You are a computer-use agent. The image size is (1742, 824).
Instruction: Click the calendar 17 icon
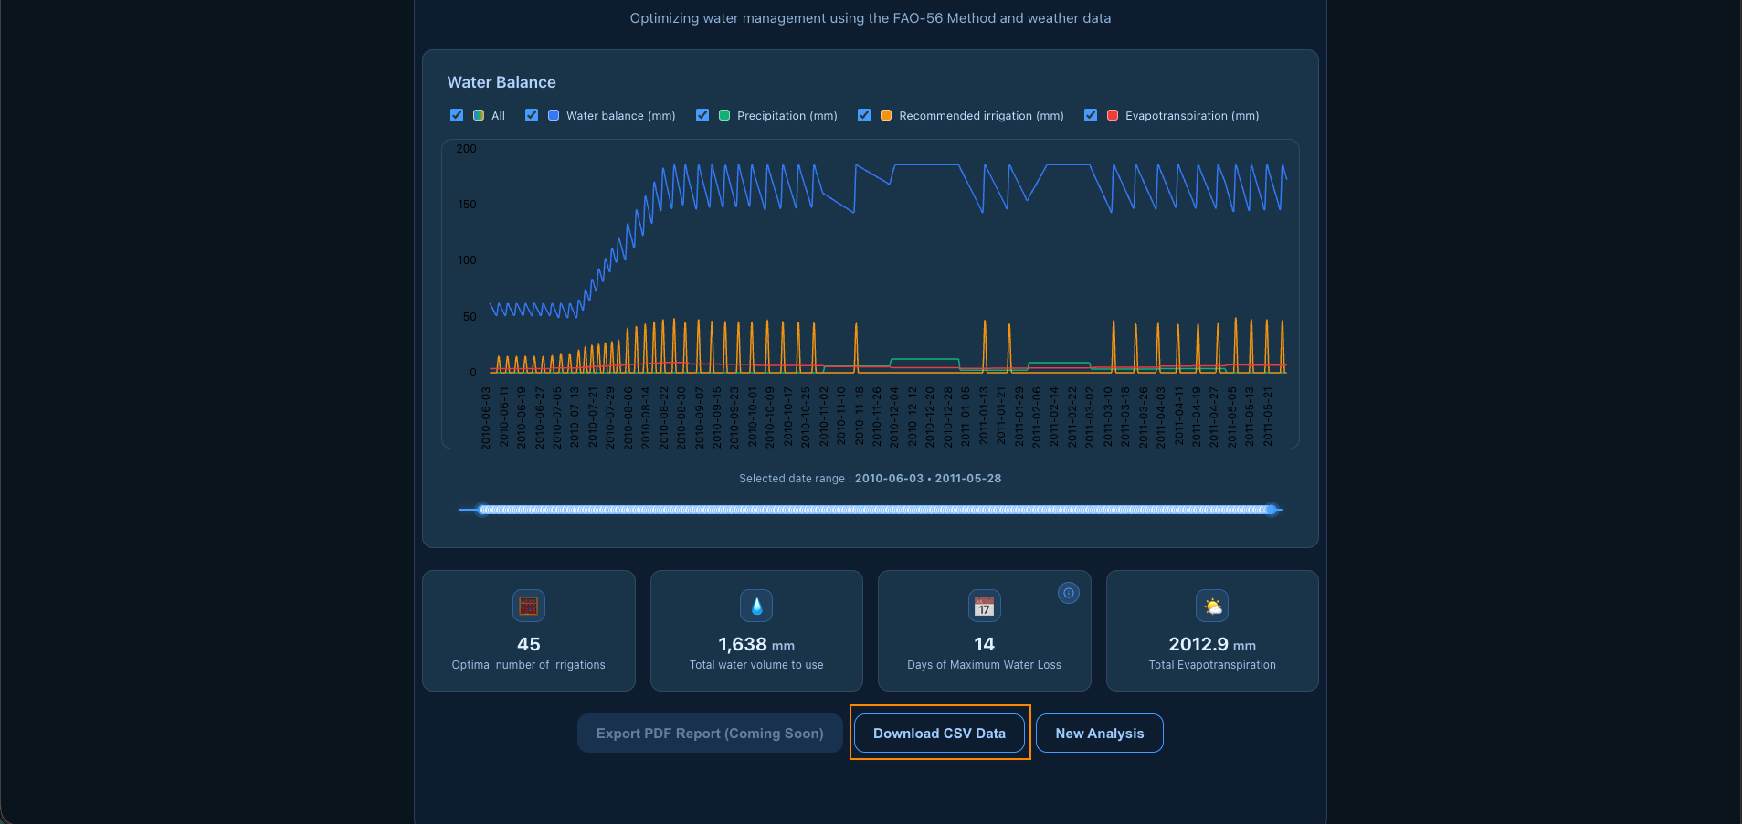coord(984,606)
